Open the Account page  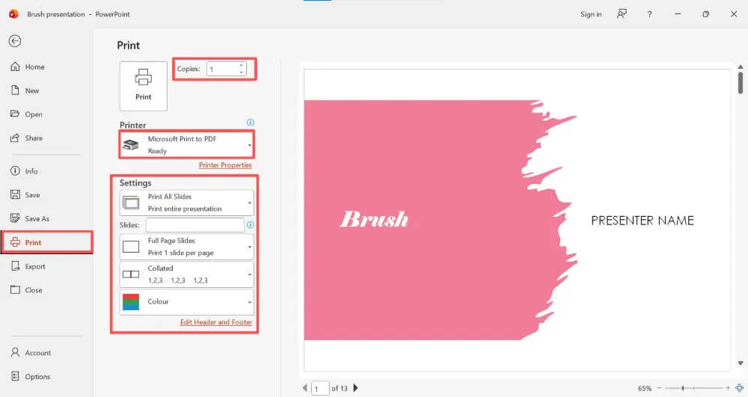(31, 353)
